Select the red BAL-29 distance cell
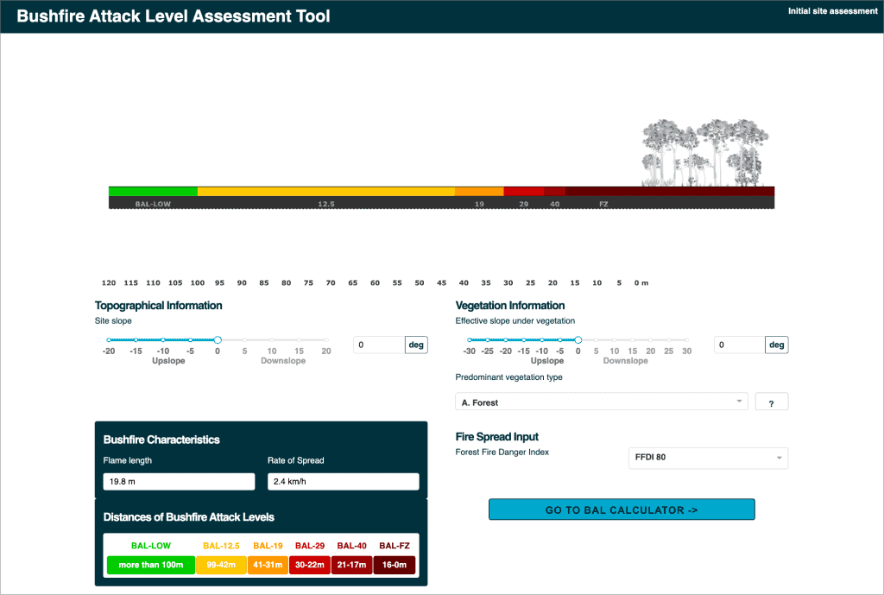 pyautogui.click(x=312, y=565)
